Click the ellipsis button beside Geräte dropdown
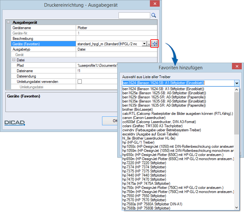Image resolution: width=244 pixels, height=212 pixels. point(149,44)
